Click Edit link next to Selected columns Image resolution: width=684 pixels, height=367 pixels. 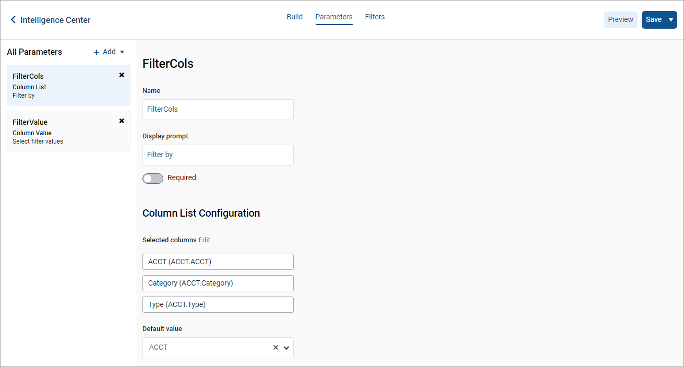click(204, 240)
